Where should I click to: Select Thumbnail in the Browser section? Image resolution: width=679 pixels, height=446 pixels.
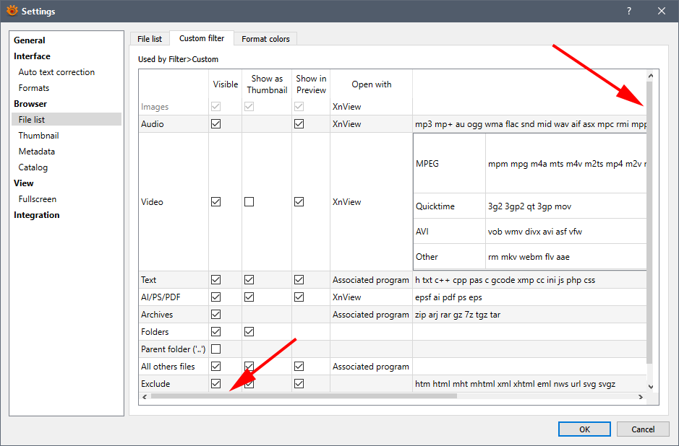(39, 136)
